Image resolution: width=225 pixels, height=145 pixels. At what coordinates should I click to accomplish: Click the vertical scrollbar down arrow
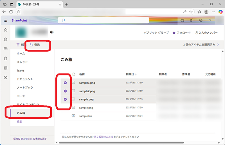[222, 139]
